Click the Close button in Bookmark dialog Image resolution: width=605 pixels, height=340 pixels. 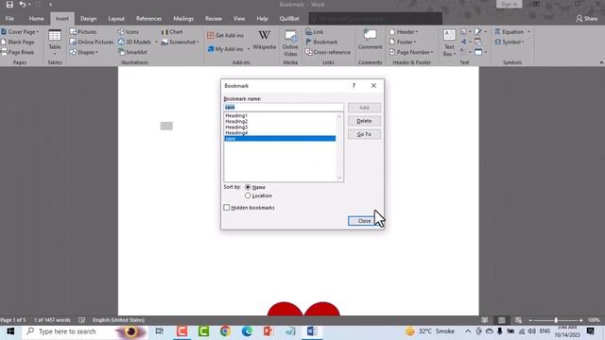[x=364, y=221]
